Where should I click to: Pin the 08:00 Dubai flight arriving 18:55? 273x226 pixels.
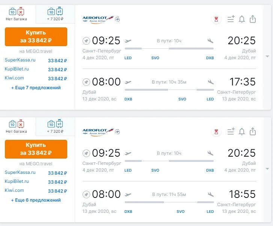(86, 194)
